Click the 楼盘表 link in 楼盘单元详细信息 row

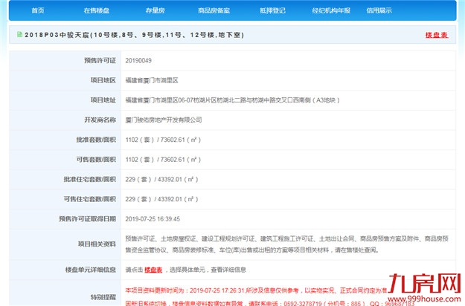pos(153,270)
